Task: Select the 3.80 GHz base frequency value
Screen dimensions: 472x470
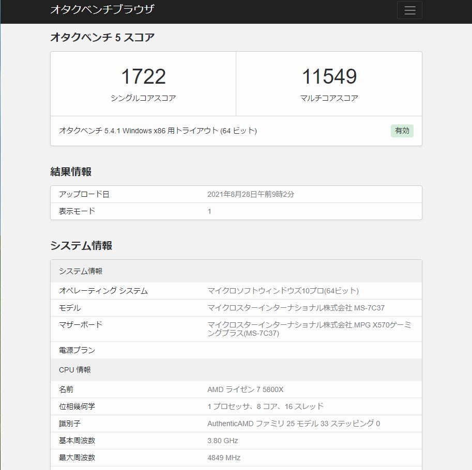Action: click(x=222, y=441)
